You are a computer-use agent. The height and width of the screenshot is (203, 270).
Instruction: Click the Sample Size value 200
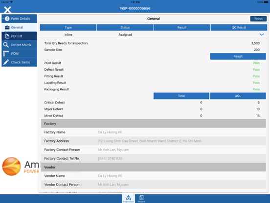257,50
